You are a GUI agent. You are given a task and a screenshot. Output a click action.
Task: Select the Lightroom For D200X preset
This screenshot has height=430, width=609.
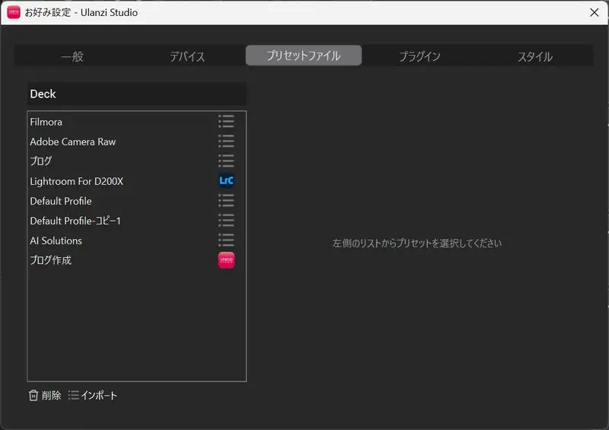(76, 181)
